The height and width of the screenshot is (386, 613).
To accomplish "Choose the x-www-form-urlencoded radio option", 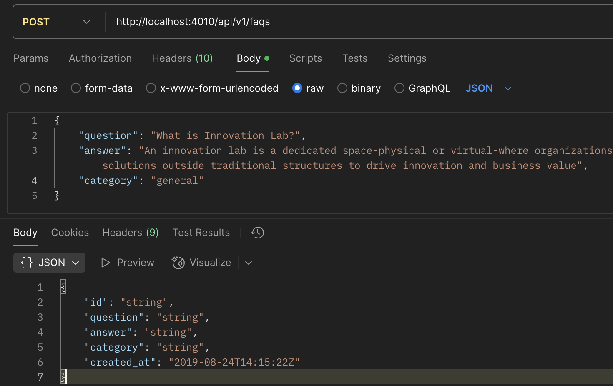I will click(151, 88).
